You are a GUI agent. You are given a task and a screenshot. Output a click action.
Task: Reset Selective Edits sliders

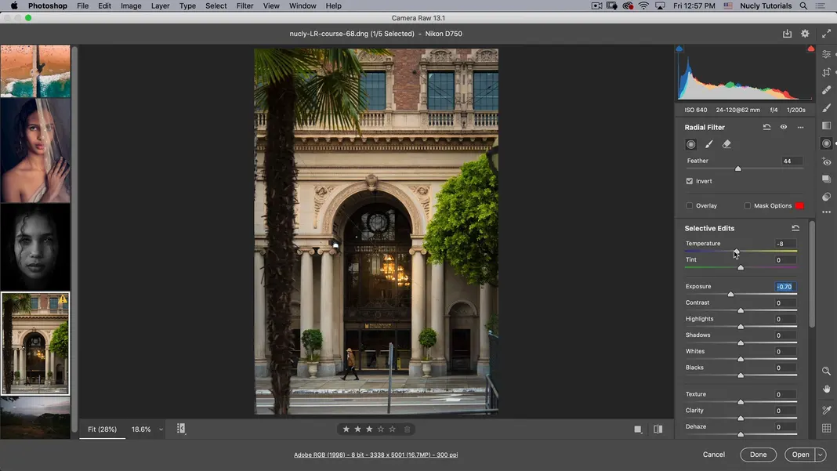tap(795, 228)
